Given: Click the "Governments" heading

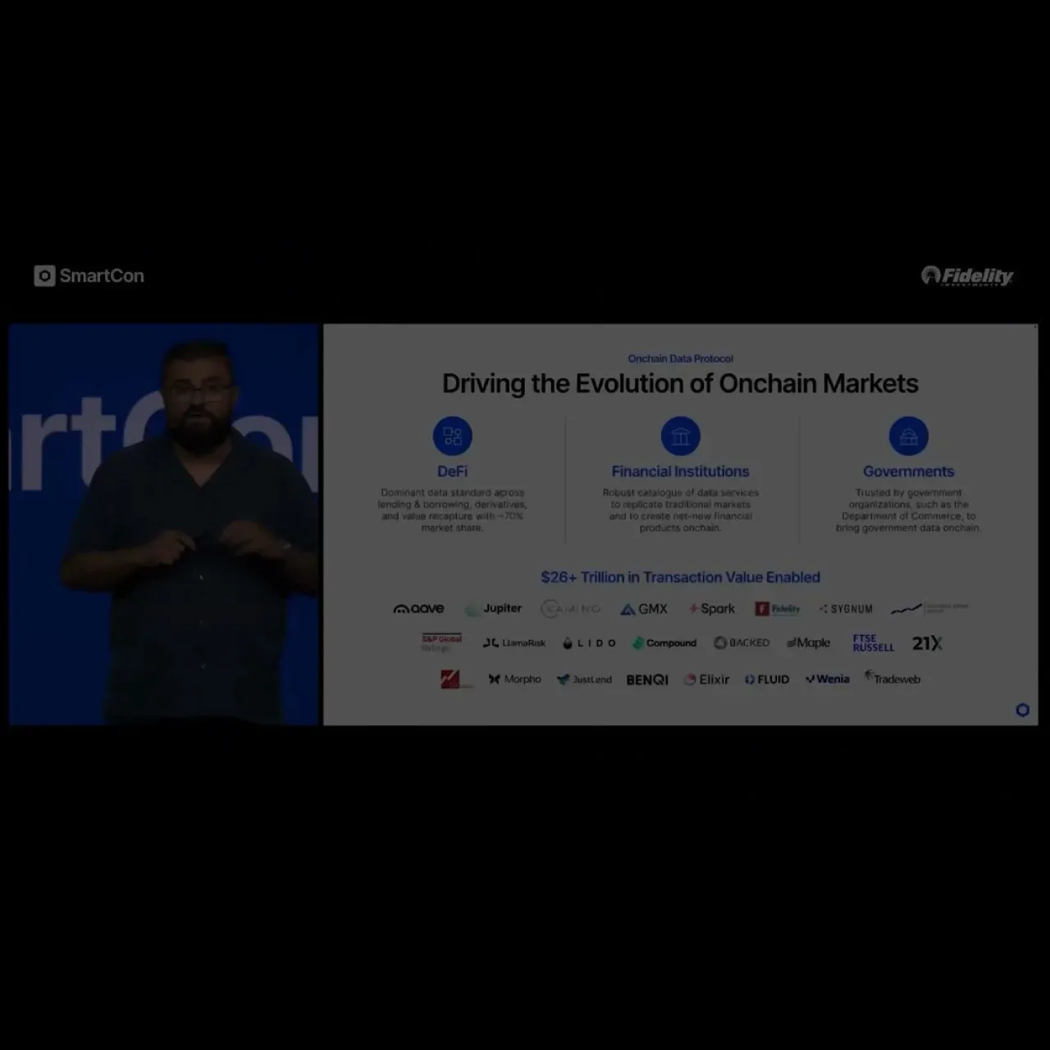Looking at the screenshot, I should click(909, 472).
